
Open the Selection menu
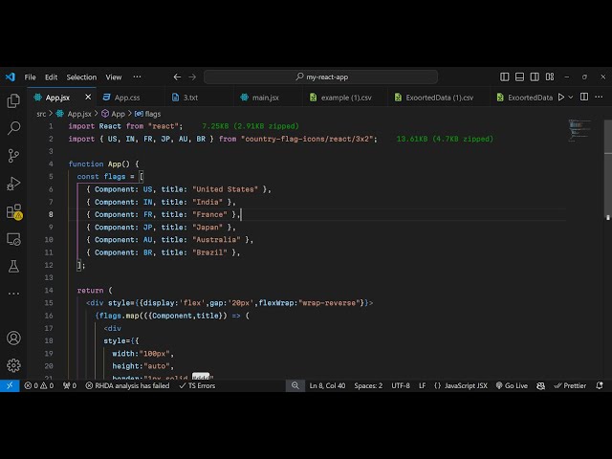pyautogui.click(x=81, y=77)
